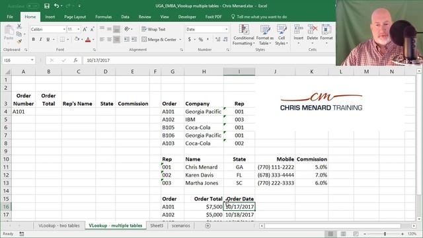The width and height of the screenshot is (423, 238).
Task: Click the Save icon in title bar
Action: tap(47, 6)
